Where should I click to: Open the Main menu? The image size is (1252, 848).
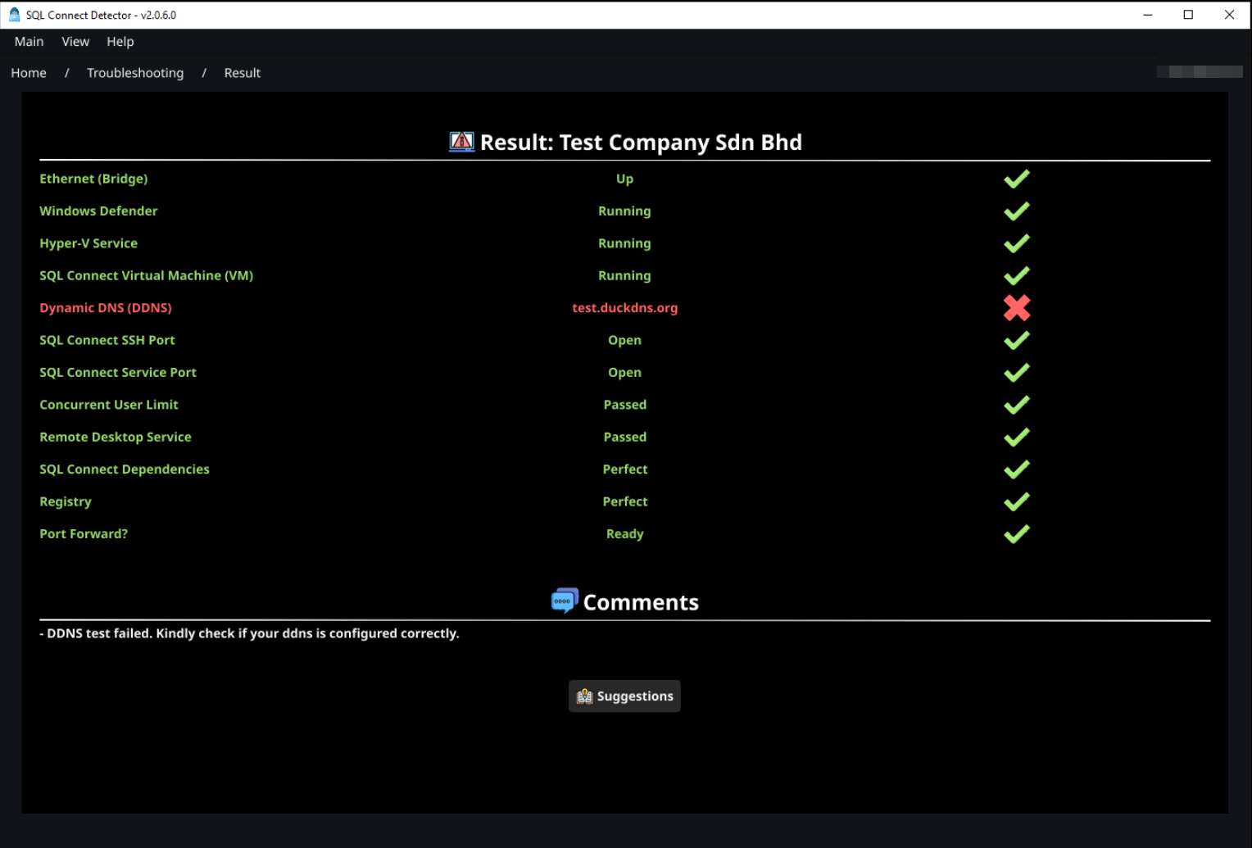point(29,41)
